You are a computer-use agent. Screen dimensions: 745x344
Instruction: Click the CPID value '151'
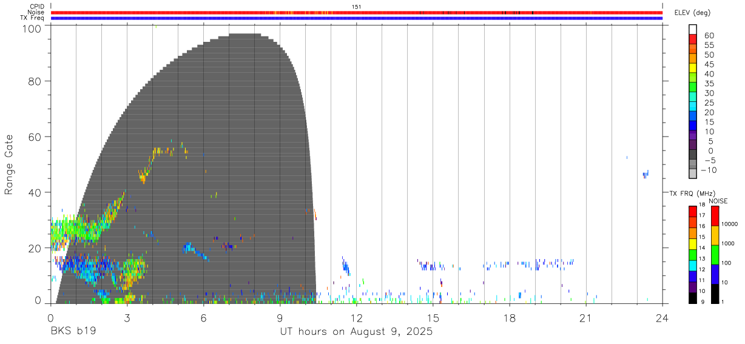tap(356, 6)
